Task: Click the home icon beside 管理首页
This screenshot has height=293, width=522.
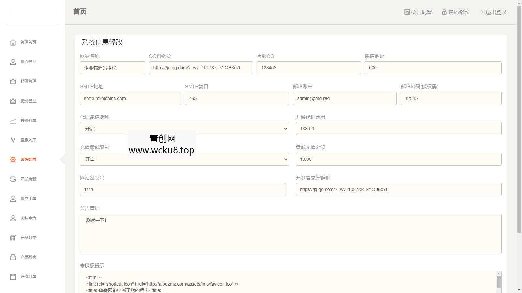Action: tap(13, 42)
